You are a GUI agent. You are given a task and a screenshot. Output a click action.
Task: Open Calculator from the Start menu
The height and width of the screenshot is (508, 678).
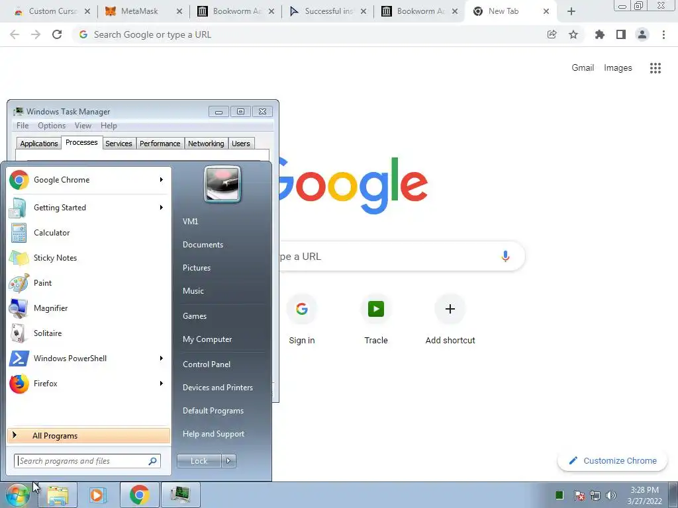pyautogui.click(x=89, y=232)
